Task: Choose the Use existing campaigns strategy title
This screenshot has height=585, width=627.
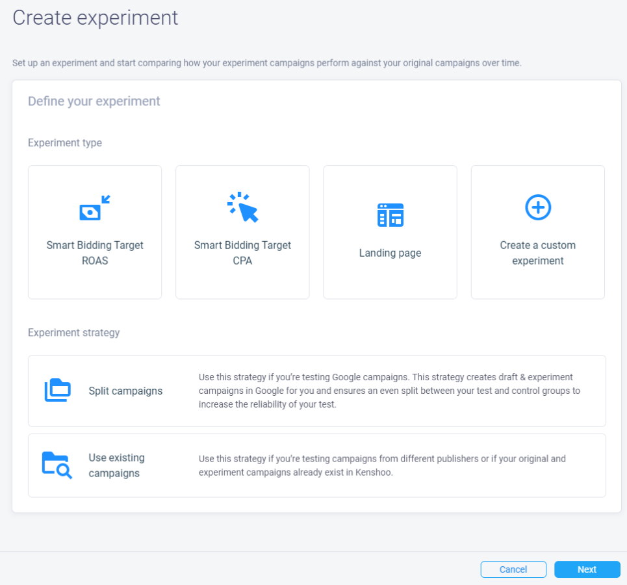Action: 117,465
